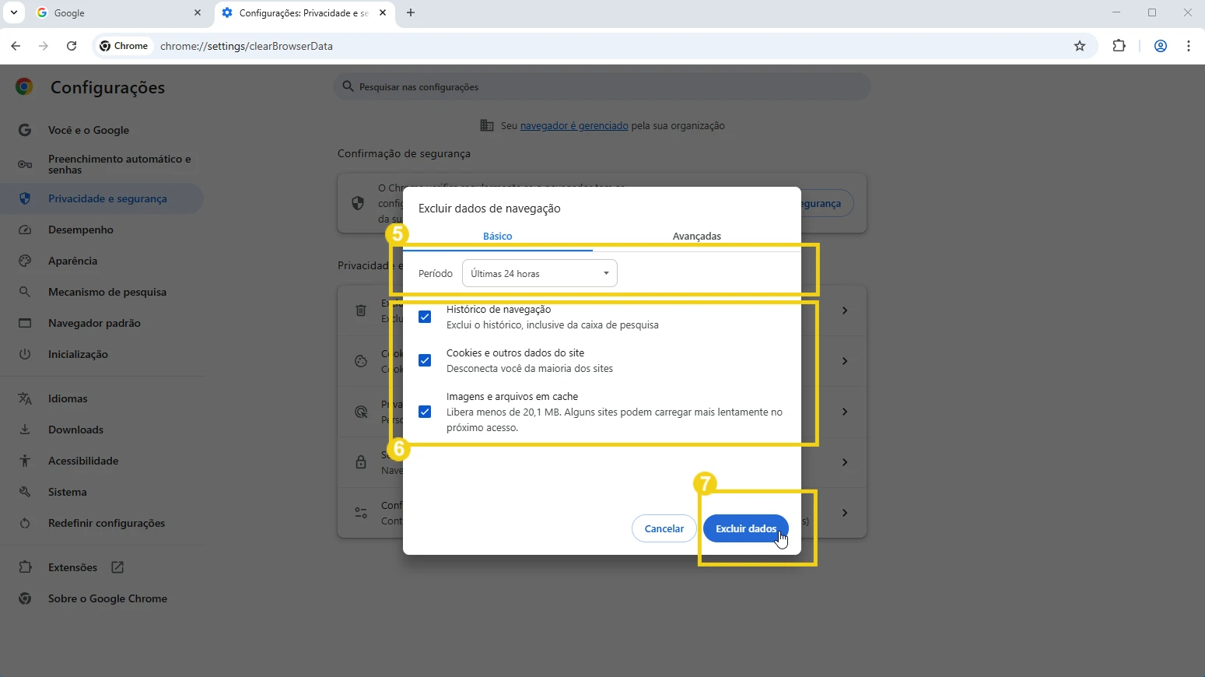Open Você e o Google settings section
This screenshot has width=1205, height=677.
coord(101,130)
